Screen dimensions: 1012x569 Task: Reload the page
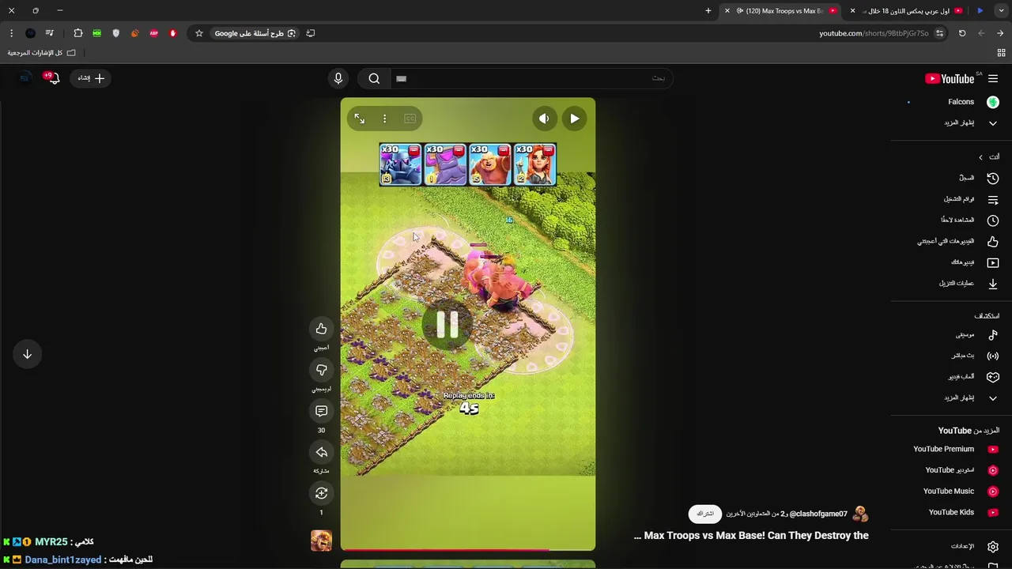tap(962, 33)
